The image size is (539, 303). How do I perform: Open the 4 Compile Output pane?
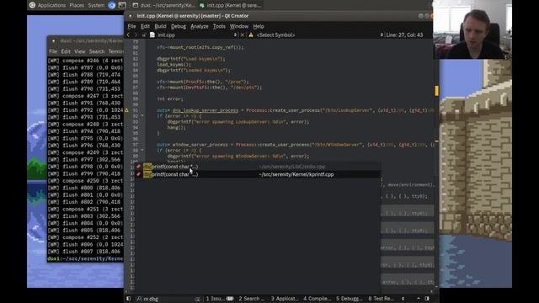317,299
